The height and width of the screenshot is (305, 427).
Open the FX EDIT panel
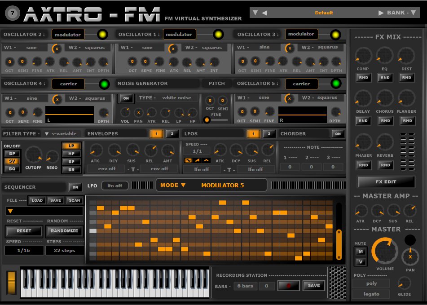pyautogui.click(x=387, y=181)
